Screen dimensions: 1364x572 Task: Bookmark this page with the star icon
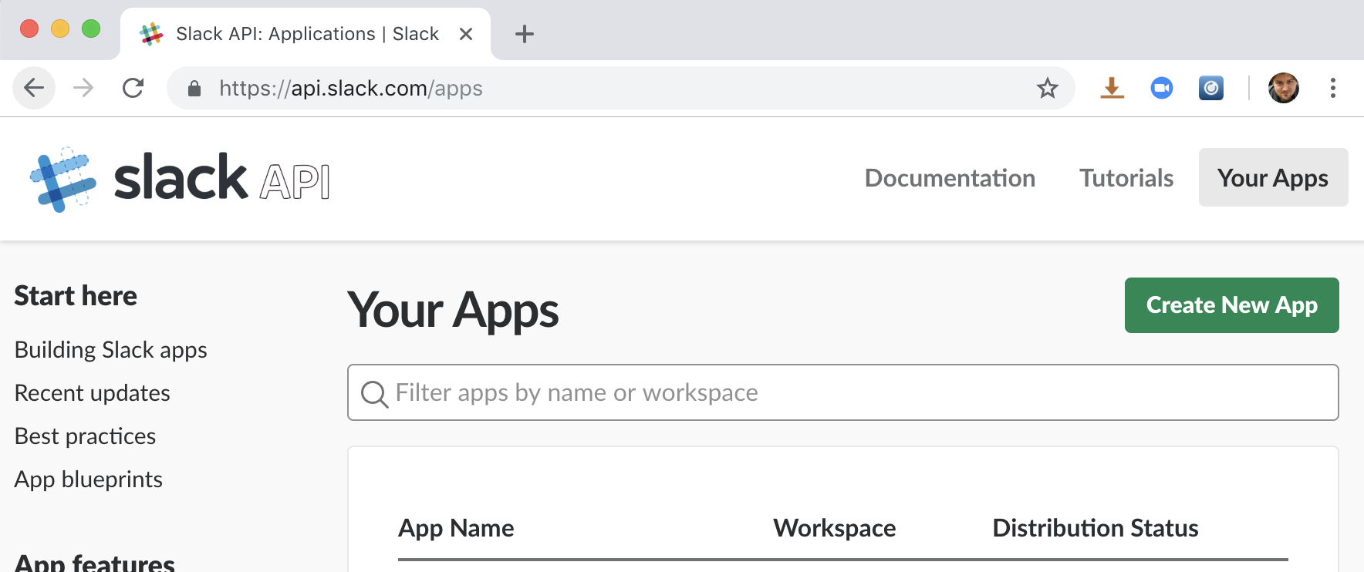click(1047, 89)
